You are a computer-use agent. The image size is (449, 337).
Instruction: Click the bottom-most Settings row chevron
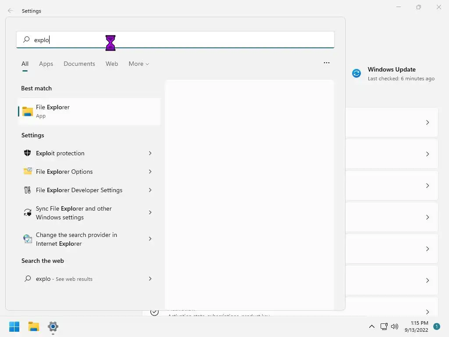pos(427,312)
